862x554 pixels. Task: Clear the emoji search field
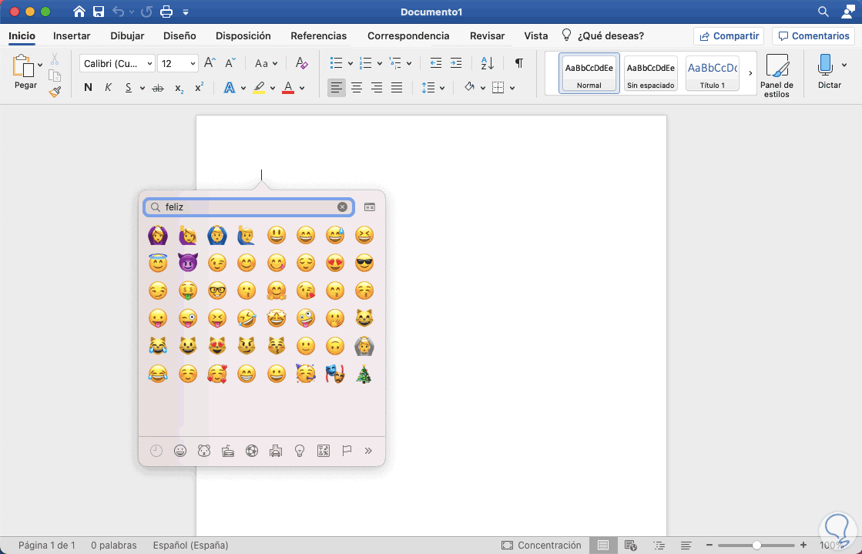pyautogui.click(x=343, y=206)
